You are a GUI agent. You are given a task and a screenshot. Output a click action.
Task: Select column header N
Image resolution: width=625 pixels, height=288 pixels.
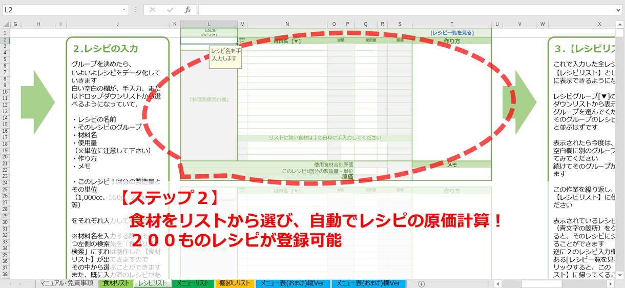[287, 24]
